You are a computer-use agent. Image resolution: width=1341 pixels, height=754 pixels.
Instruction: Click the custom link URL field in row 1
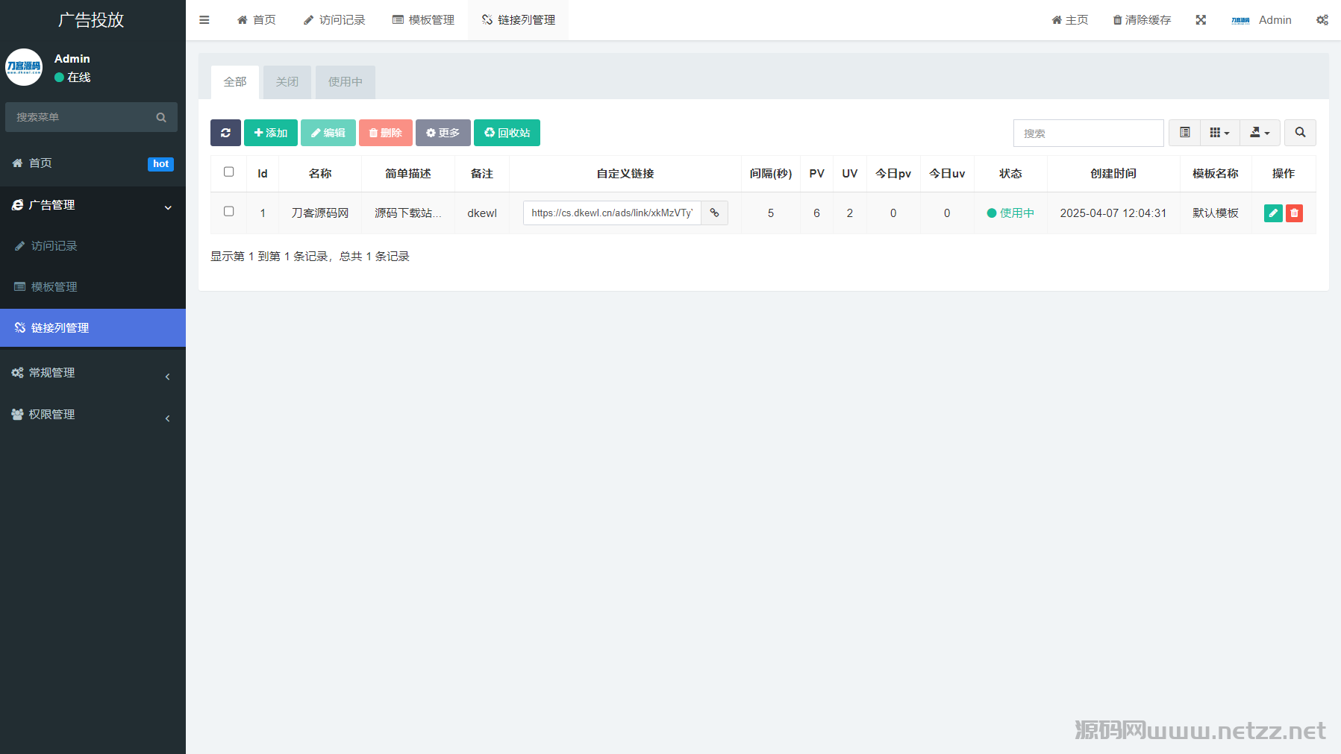612,213
